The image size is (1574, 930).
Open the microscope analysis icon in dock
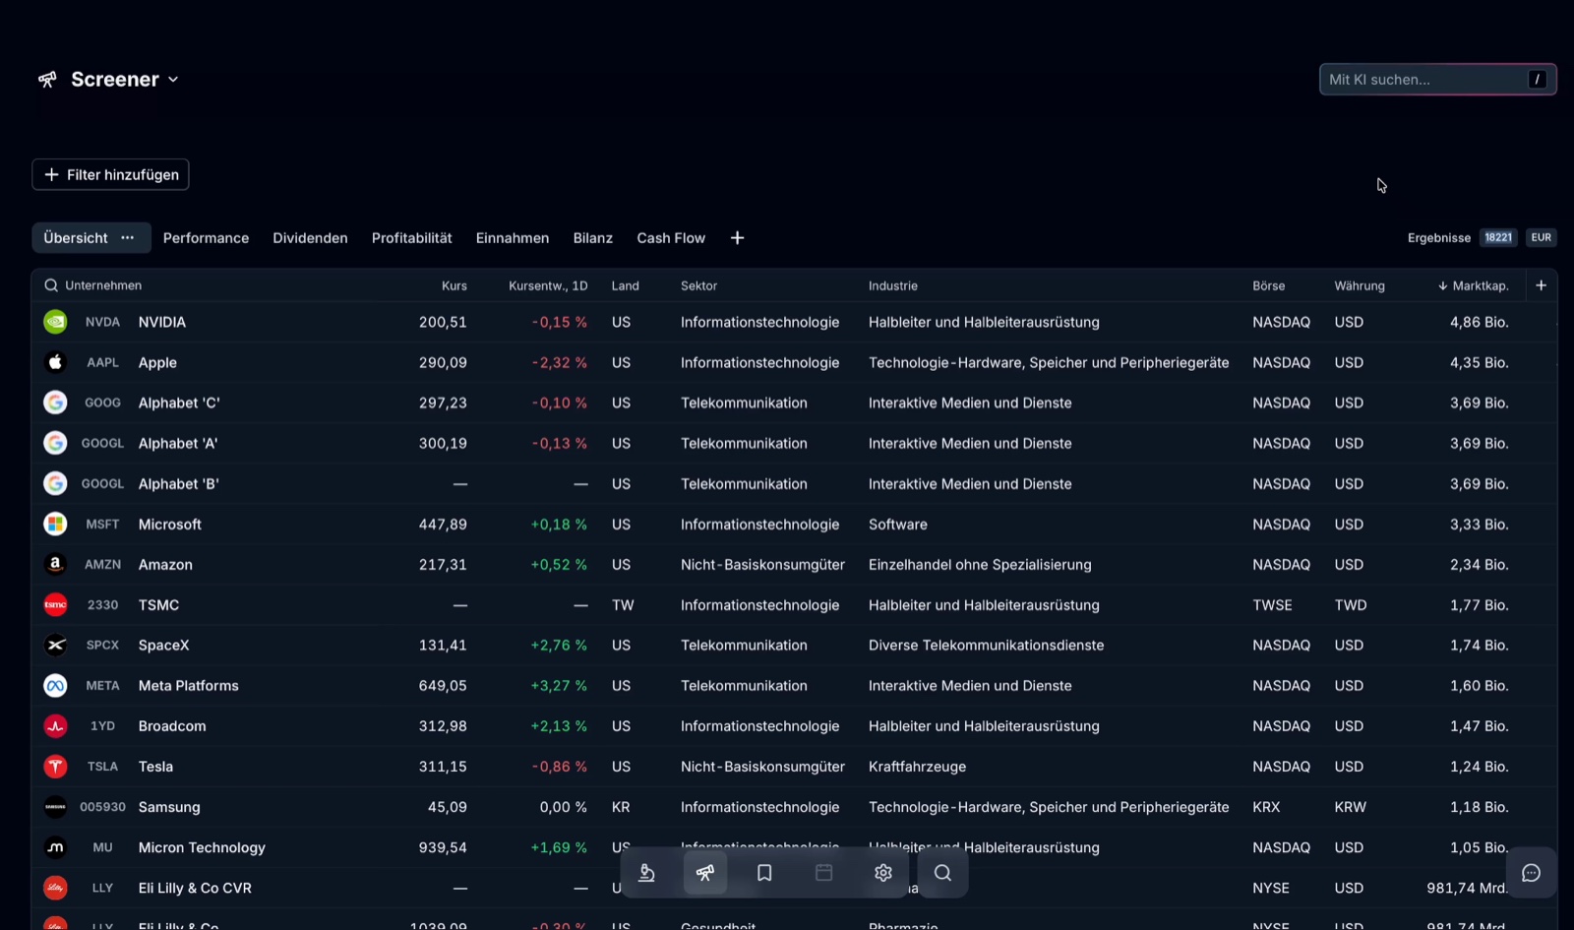(x=646, y=873)
